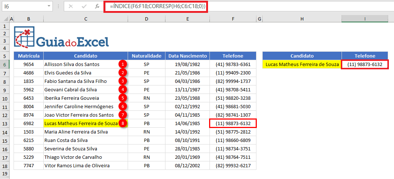
Task: Select column D header
Action: (x=146, y=19)
